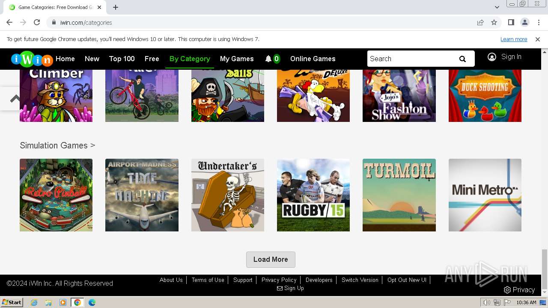
Task: Bookmark this page with the star icon
Action: click(x=494, y=23)
